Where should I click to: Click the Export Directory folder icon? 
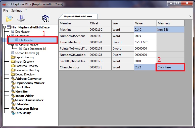pyautogui.click(x=13, y=57)
